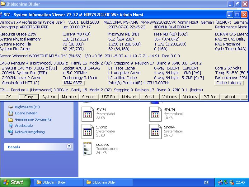Open USB Bus details
This screenshot has width=249, height=187.
(109, 97)
